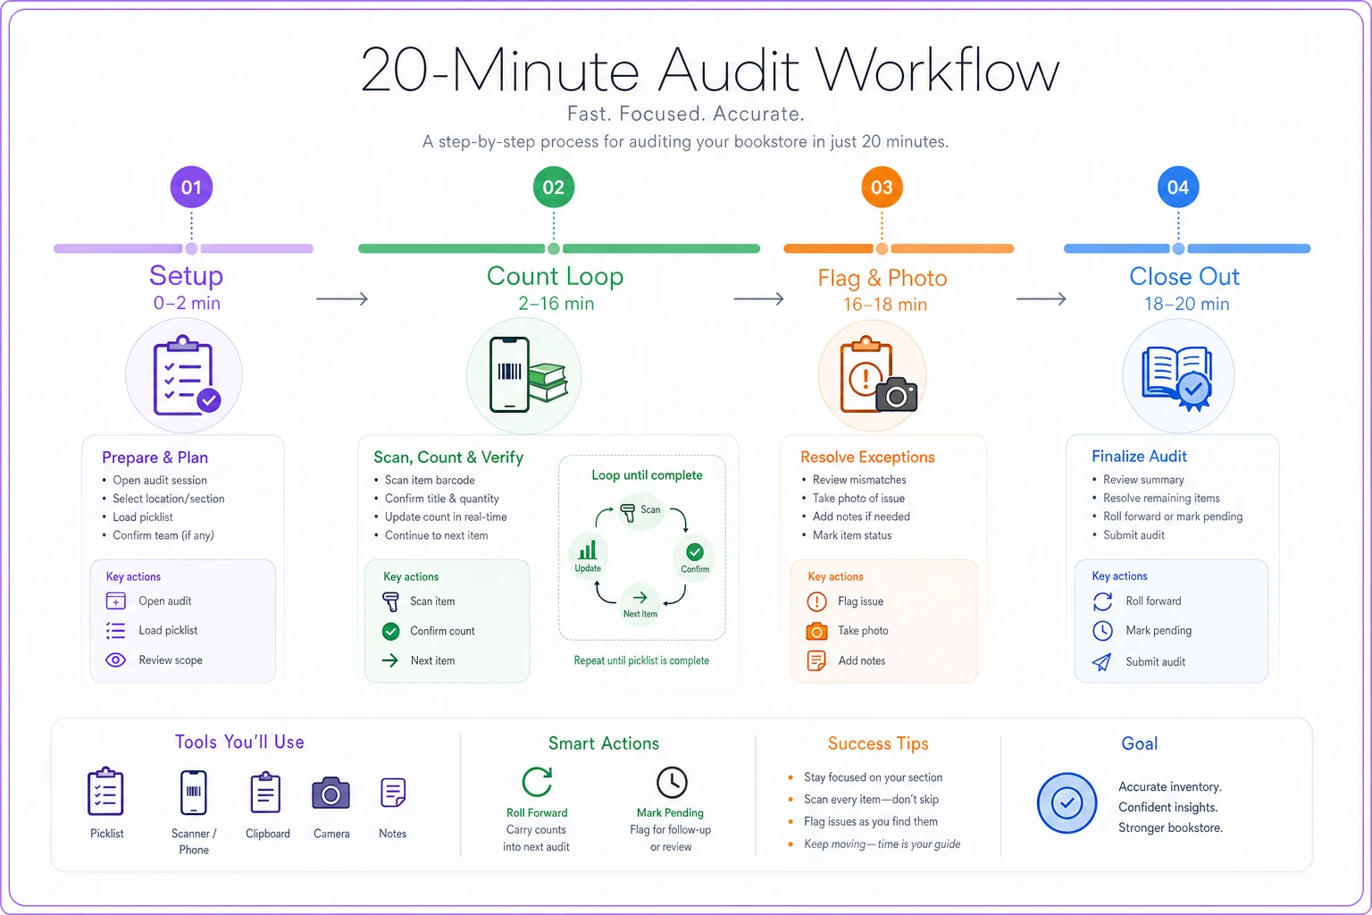Click the Scanner / Phone tool icon
The width and height of the screenshot is (1372, 915).
(194, 793)
